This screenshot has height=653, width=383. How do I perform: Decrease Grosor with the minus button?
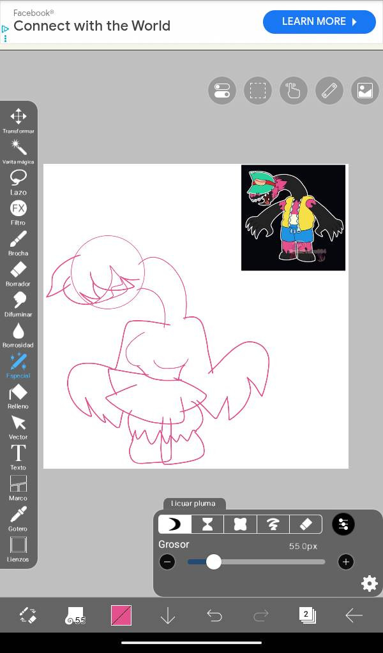coord(167,562)
